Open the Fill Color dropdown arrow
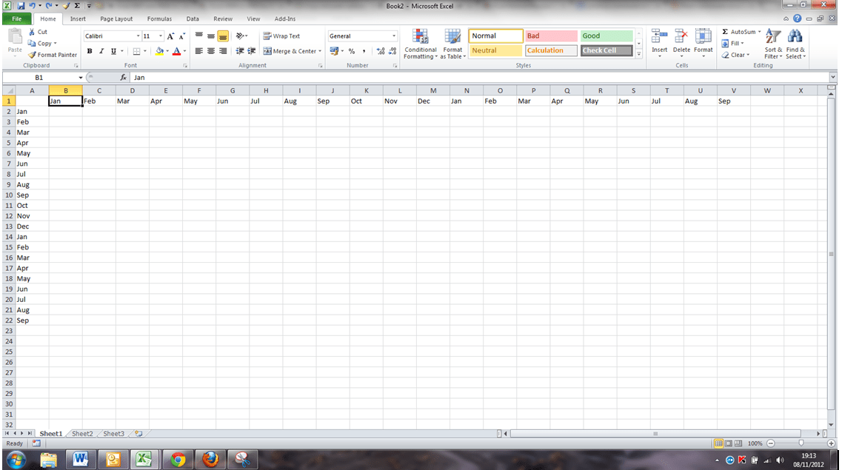 coord(167,51)
